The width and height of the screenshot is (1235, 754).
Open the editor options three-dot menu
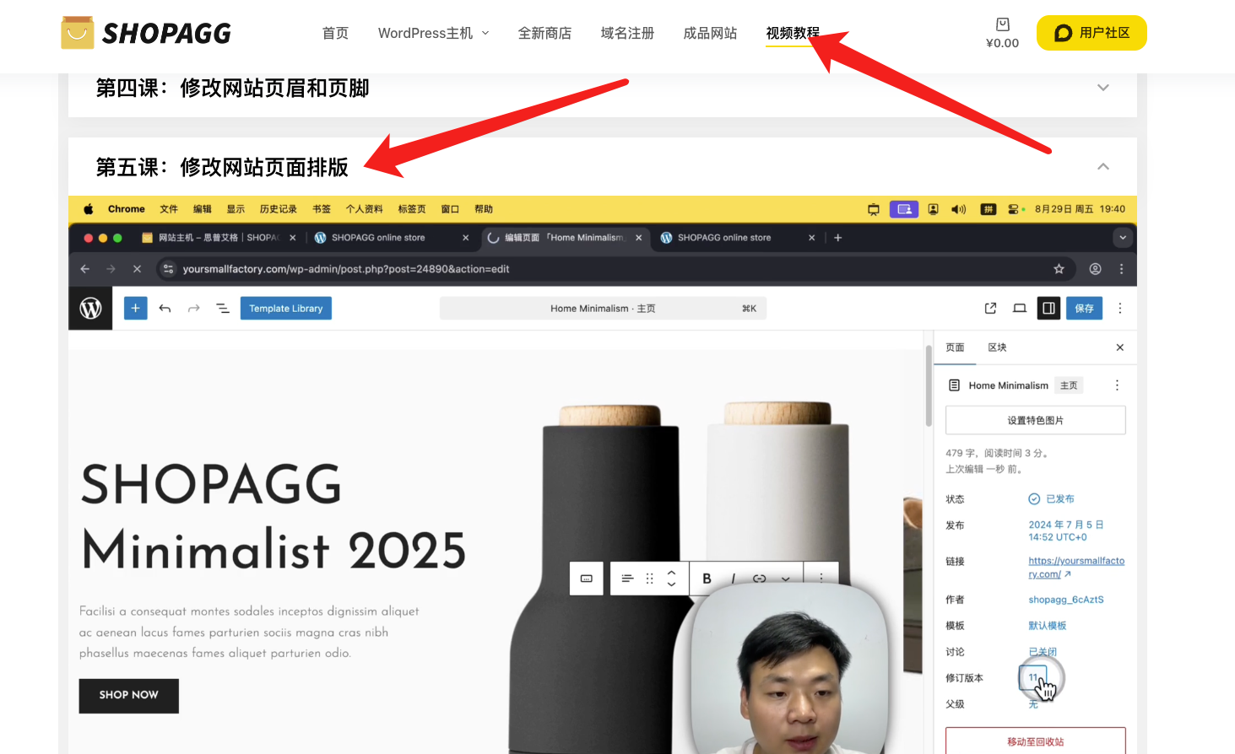1120,309
